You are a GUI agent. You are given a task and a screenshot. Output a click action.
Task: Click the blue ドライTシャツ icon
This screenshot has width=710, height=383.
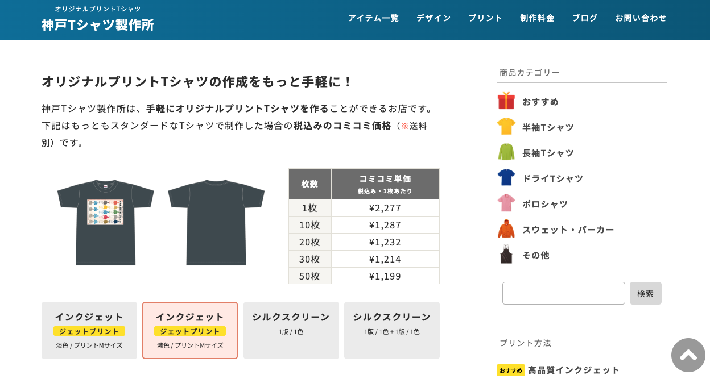click(x=506, y=178)
